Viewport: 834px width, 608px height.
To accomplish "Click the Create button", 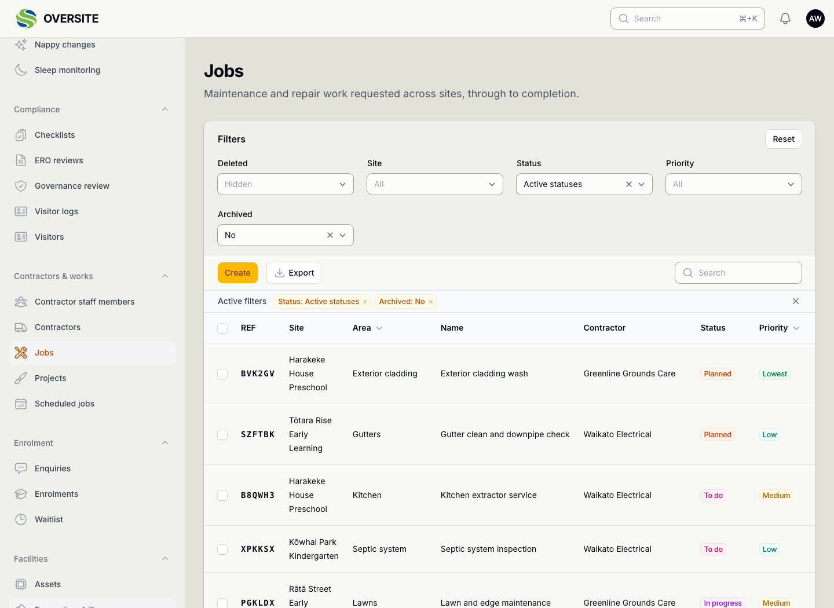I will click(237, 273).
